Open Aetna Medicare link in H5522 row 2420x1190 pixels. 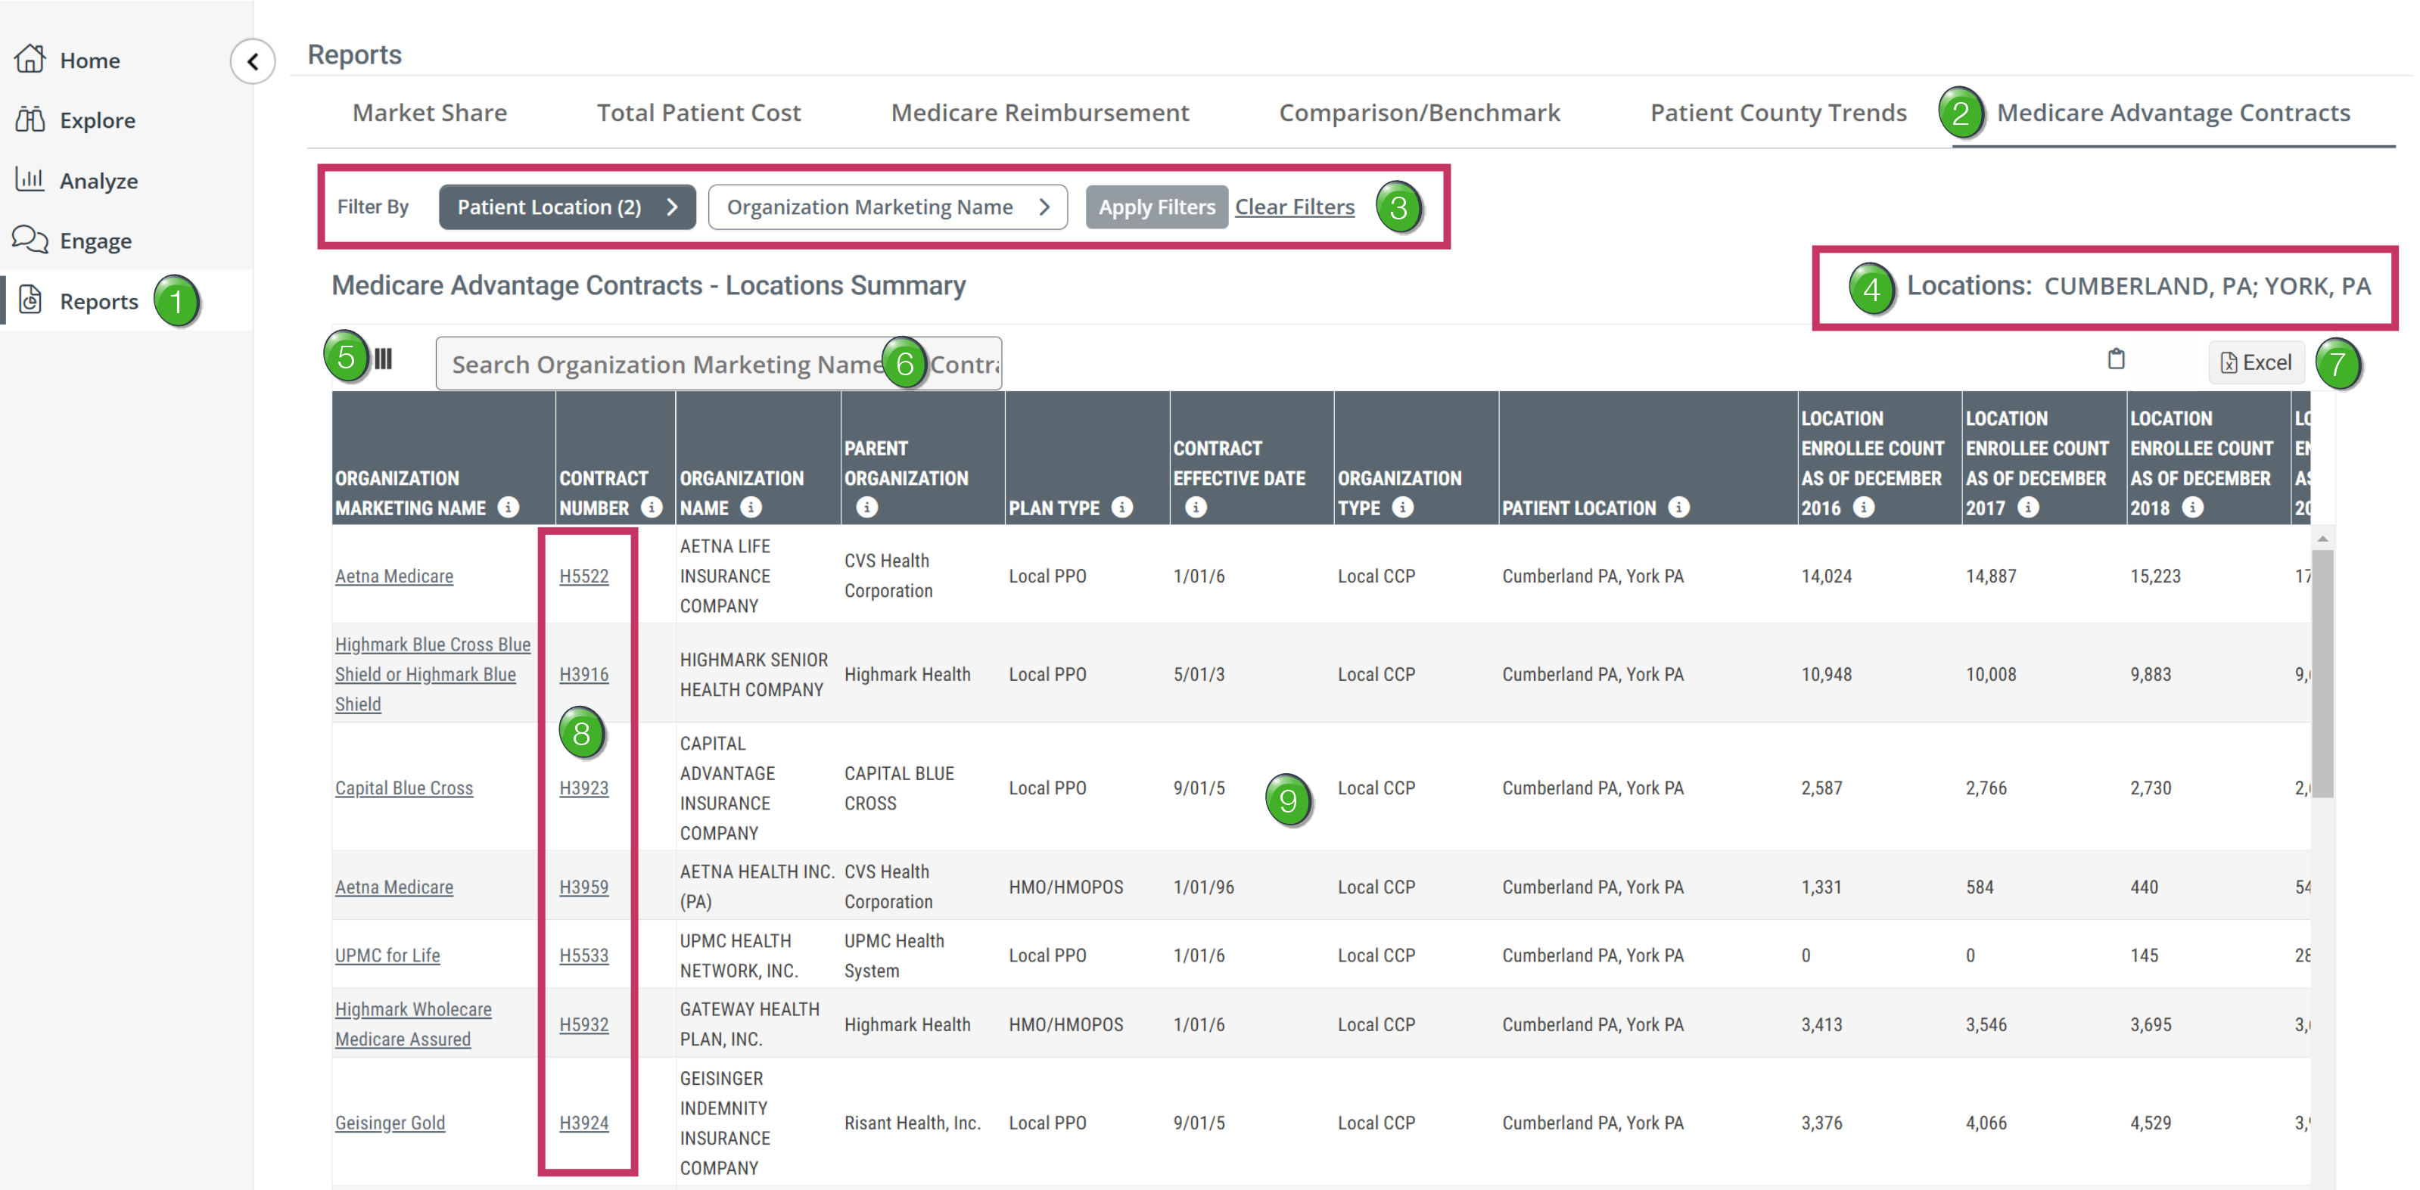tap(393, 576)
